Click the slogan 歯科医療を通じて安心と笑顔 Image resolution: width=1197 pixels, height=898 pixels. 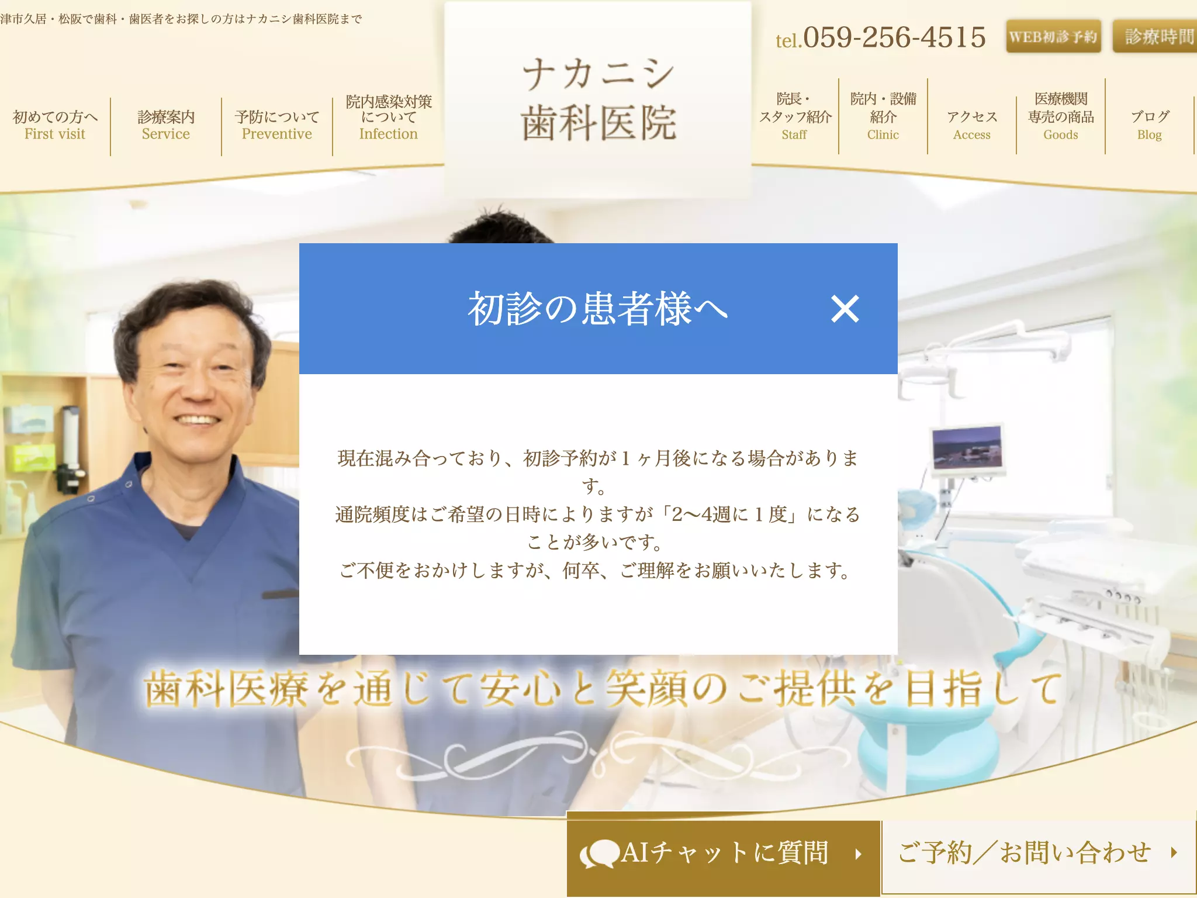pos(603,689)
